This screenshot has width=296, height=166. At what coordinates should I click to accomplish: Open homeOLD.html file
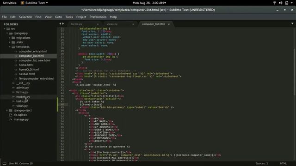(29, 70)
